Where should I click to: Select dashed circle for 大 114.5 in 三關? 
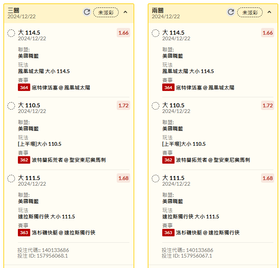coord(11,33)
